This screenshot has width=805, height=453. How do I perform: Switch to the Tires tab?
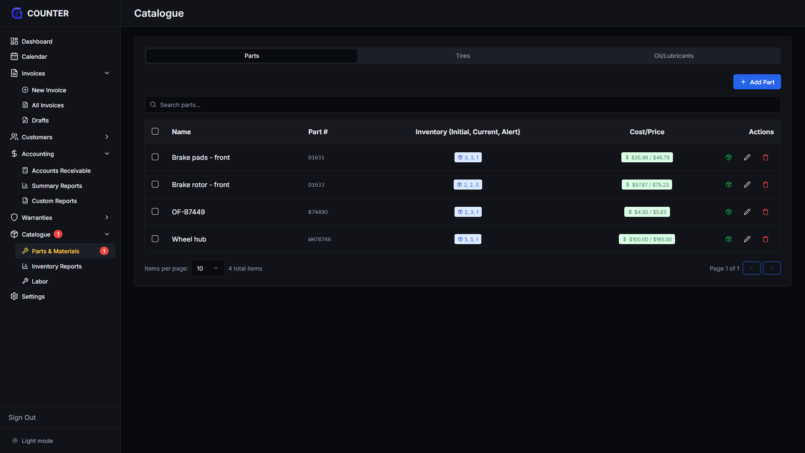click(463, 56)
